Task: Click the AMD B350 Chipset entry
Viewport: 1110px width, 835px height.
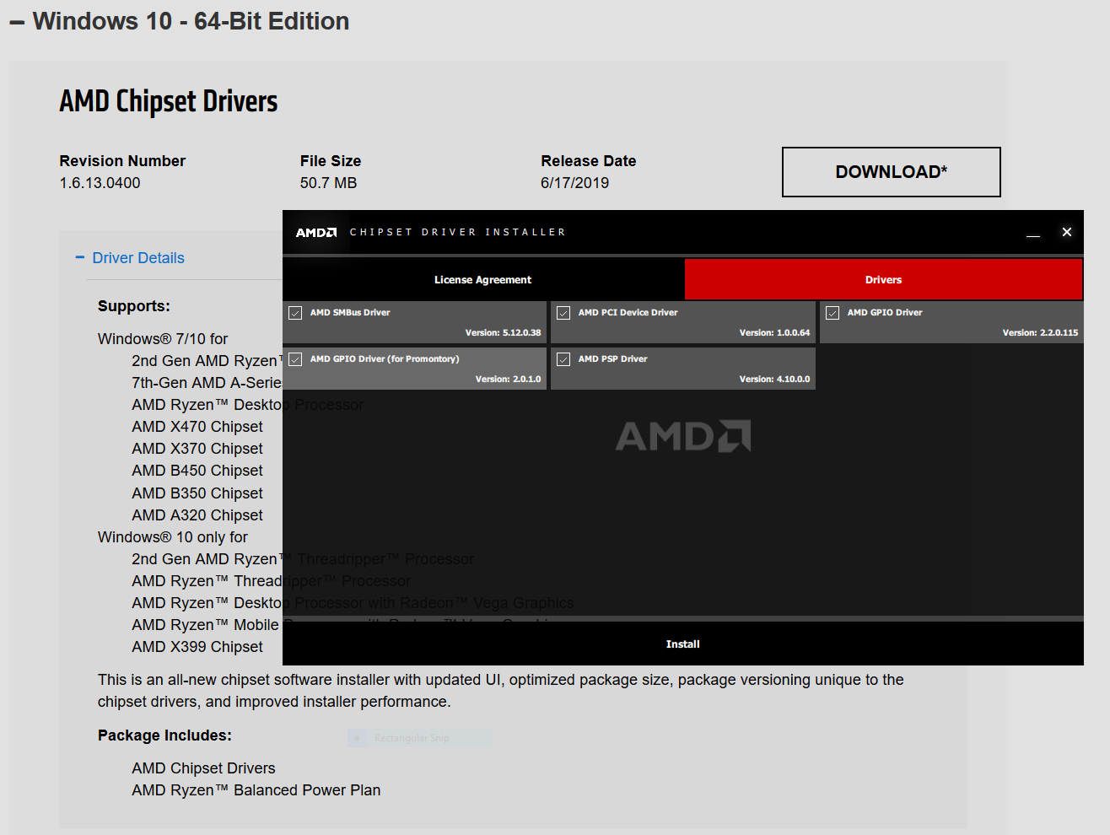Action: [x=197, y=493]
